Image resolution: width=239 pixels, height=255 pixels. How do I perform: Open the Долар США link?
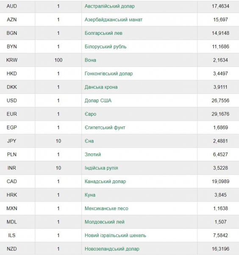(98, 100)
